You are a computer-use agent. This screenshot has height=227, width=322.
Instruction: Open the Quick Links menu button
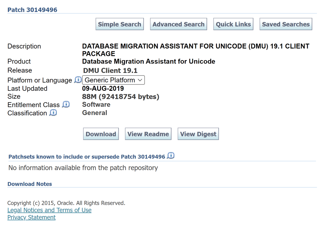click(233, 24)
